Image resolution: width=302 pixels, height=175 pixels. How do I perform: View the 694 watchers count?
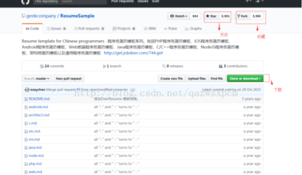195,16
